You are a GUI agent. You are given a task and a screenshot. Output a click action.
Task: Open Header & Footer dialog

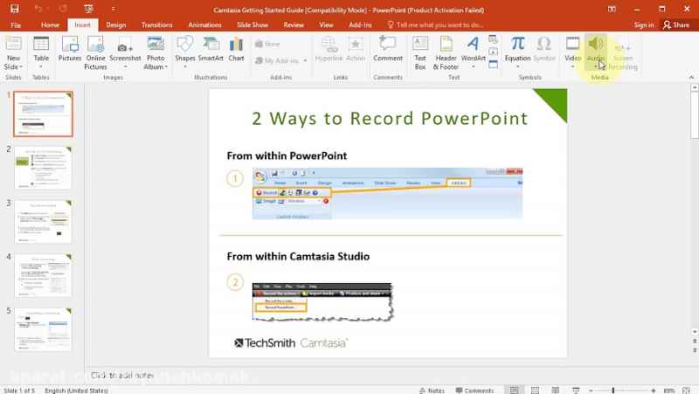[446, 53]
